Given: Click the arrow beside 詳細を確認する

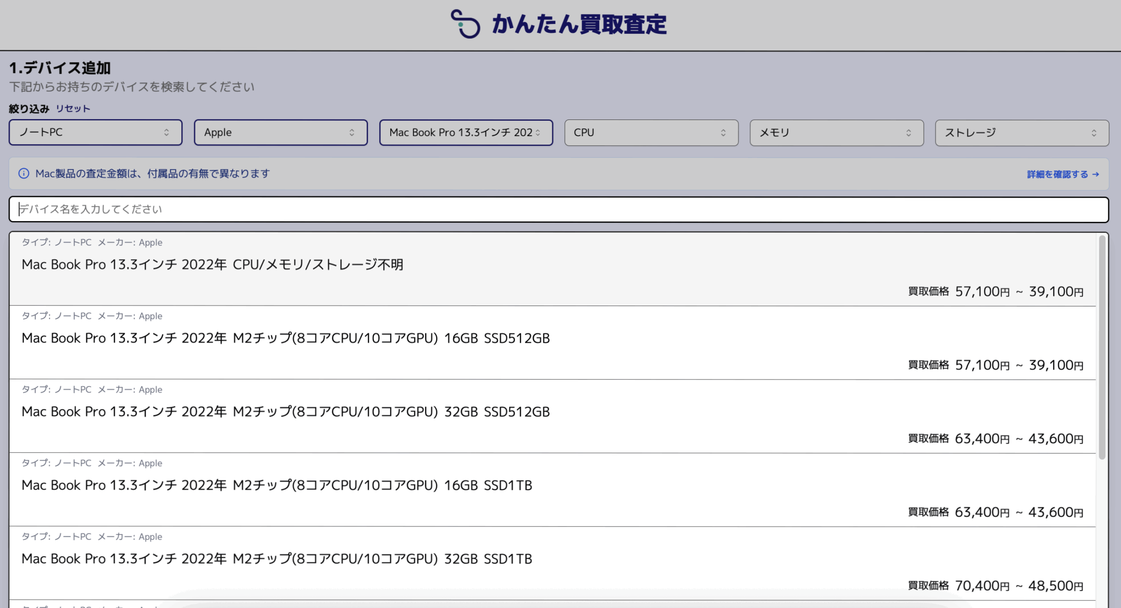Looking at the screenshot, I should (1096, 174).
